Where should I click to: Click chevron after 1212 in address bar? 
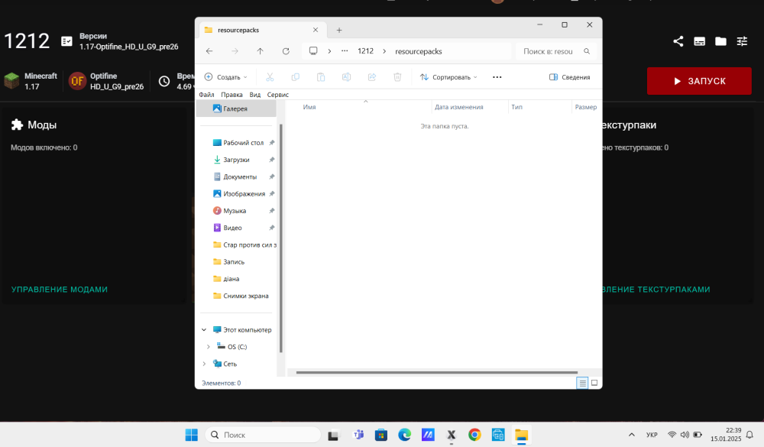384,51
